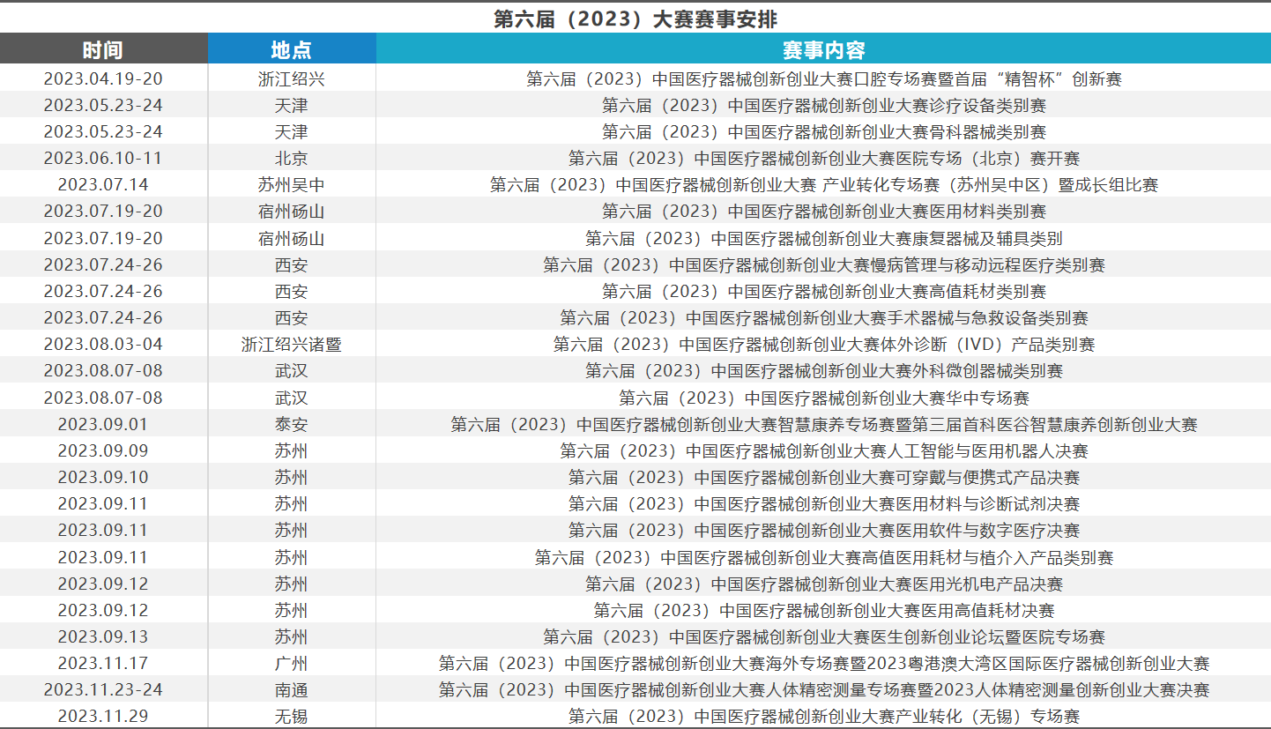
Task: Click date cell 2023.04.19-20
Action: click(103, 78)
